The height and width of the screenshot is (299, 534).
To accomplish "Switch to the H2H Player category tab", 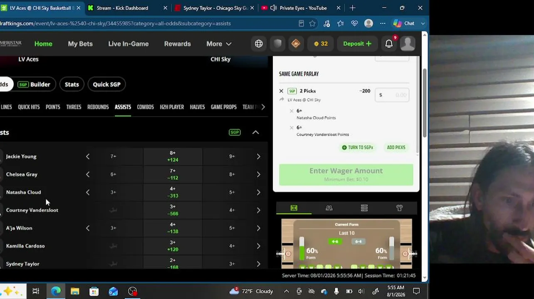I will click(x=172, y=107).
